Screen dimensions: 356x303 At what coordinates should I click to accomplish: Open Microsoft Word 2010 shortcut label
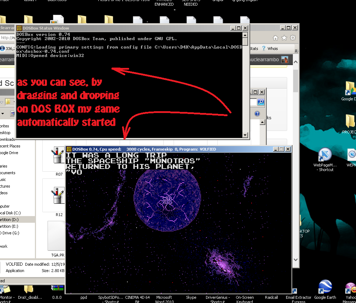click(164, 299)
